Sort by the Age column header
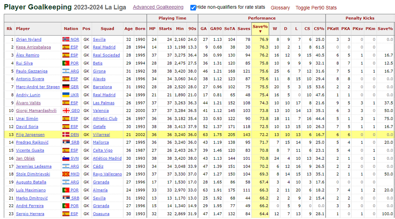The width and height of the screenshot is (395, 219). 128,29
